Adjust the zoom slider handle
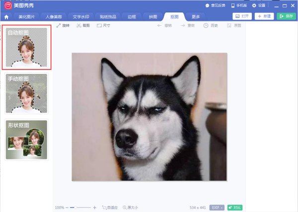This screenshot has width=298, height=212. [75, 208]
